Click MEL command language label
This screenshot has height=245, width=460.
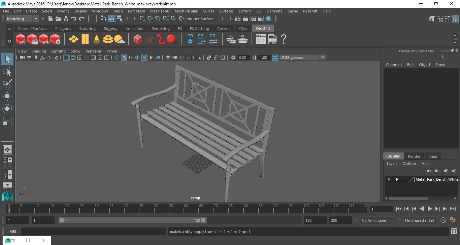tap(13, 232)
